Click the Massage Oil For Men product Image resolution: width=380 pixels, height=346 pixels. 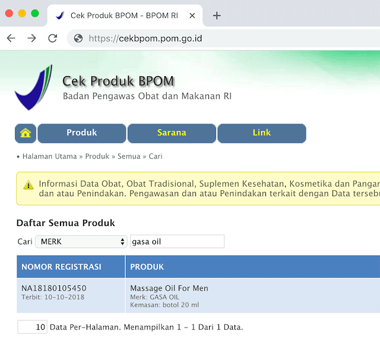point(169,288)
